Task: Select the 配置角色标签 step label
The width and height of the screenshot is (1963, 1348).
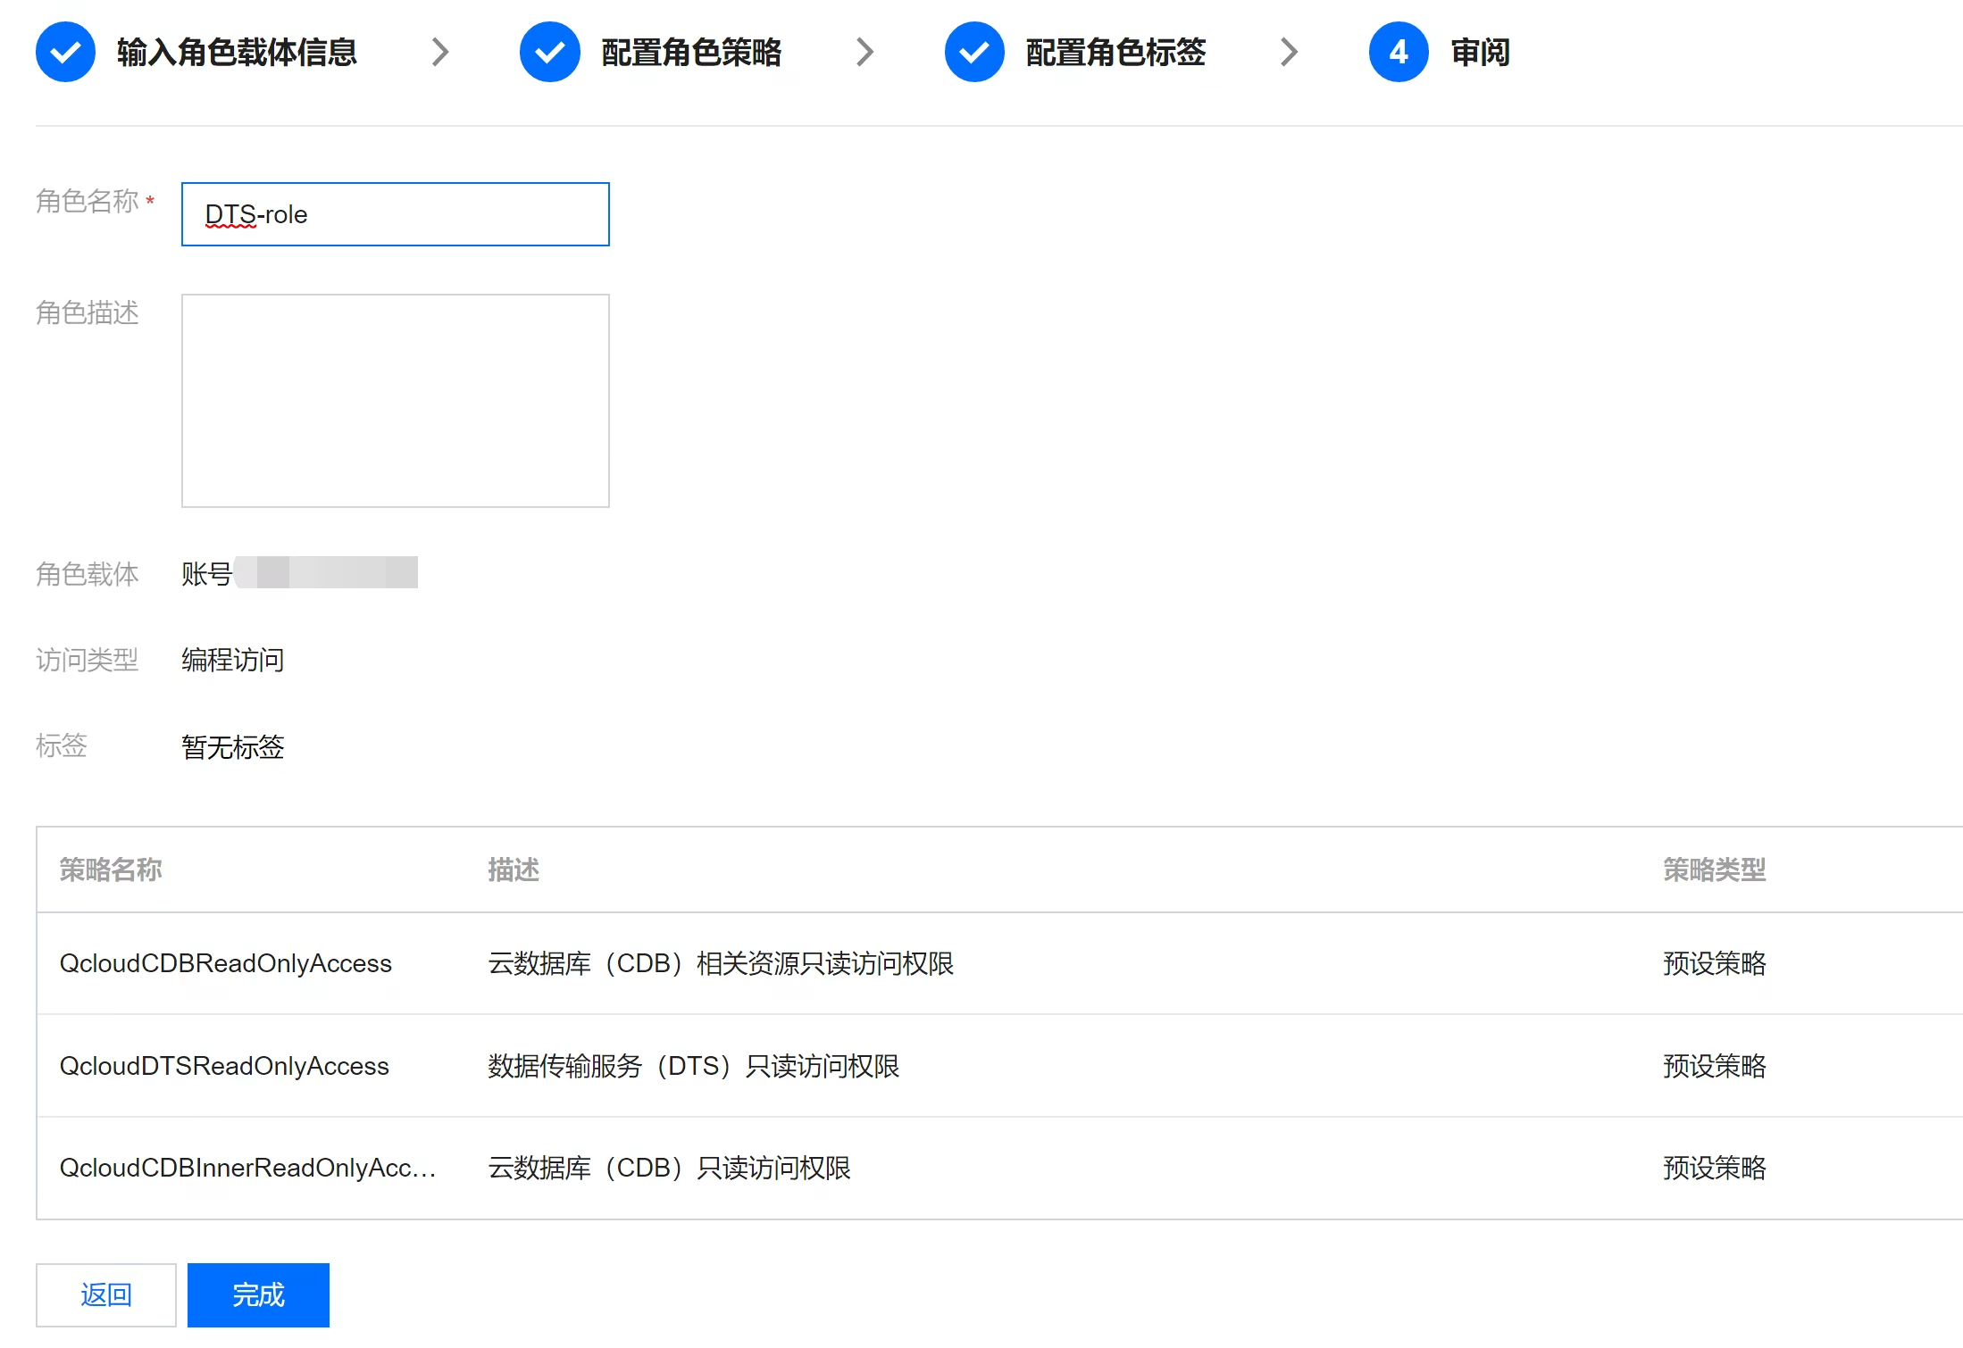Action: 1115,52
